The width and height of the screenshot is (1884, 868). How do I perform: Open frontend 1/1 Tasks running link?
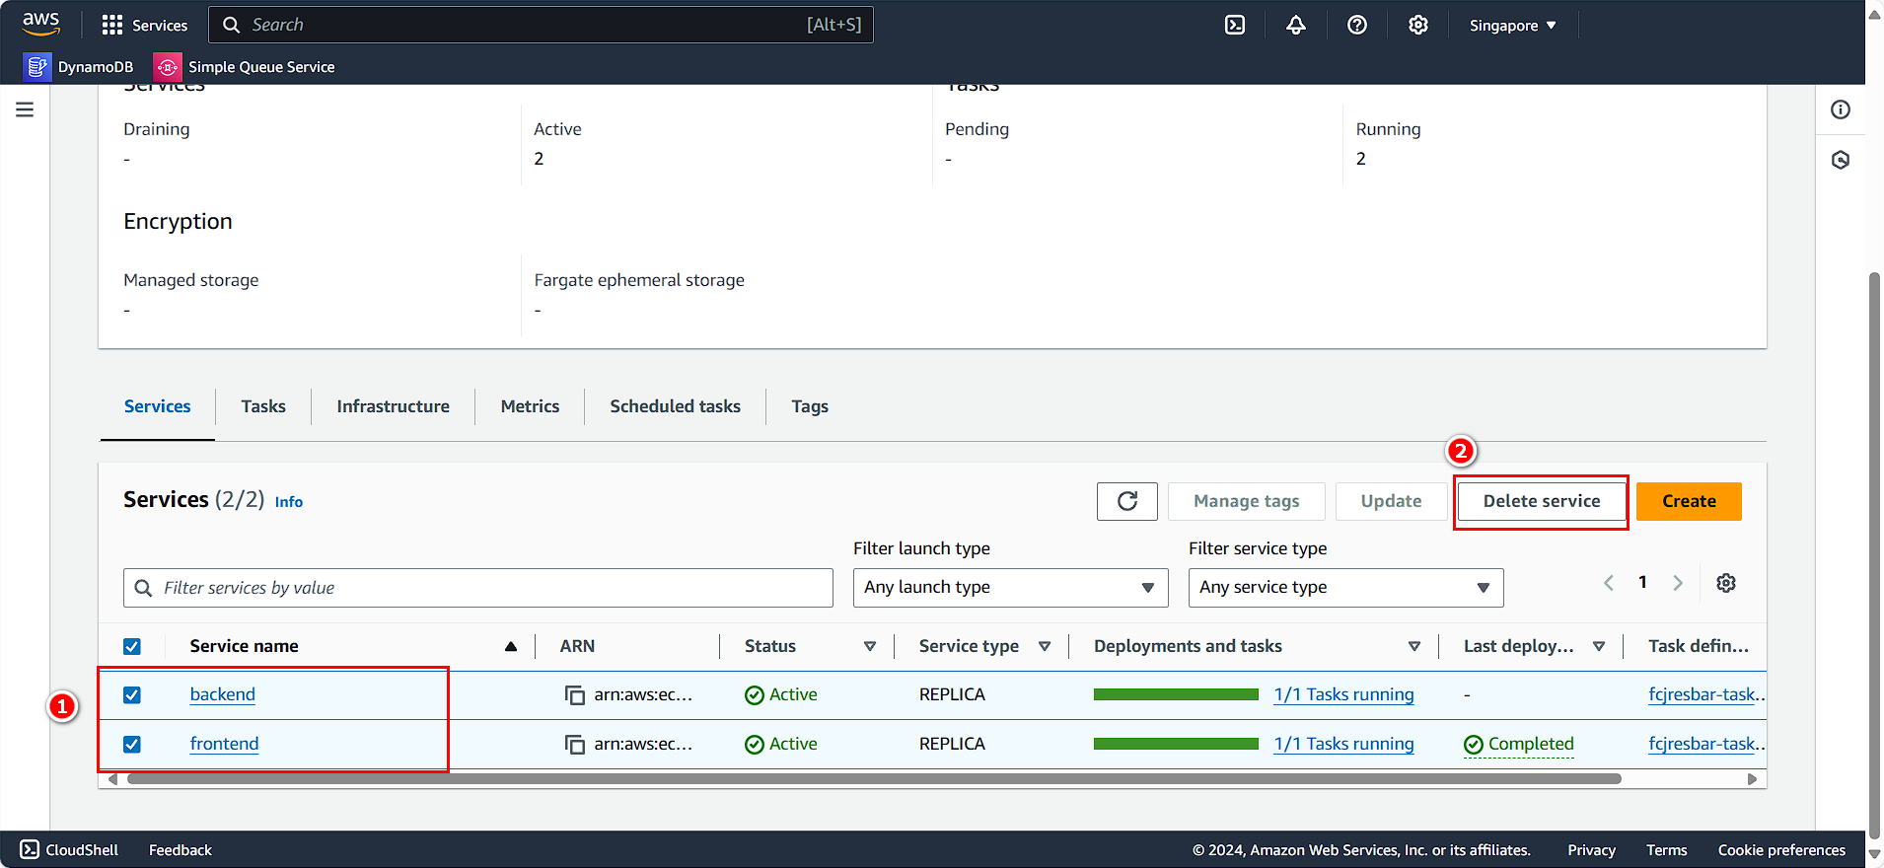pyautogui.click(x=1343, y=744)
